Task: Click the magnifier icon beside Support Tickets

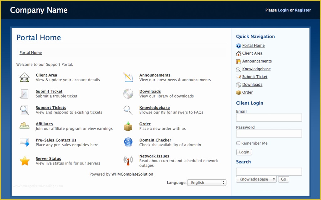Action: [24, 110]
